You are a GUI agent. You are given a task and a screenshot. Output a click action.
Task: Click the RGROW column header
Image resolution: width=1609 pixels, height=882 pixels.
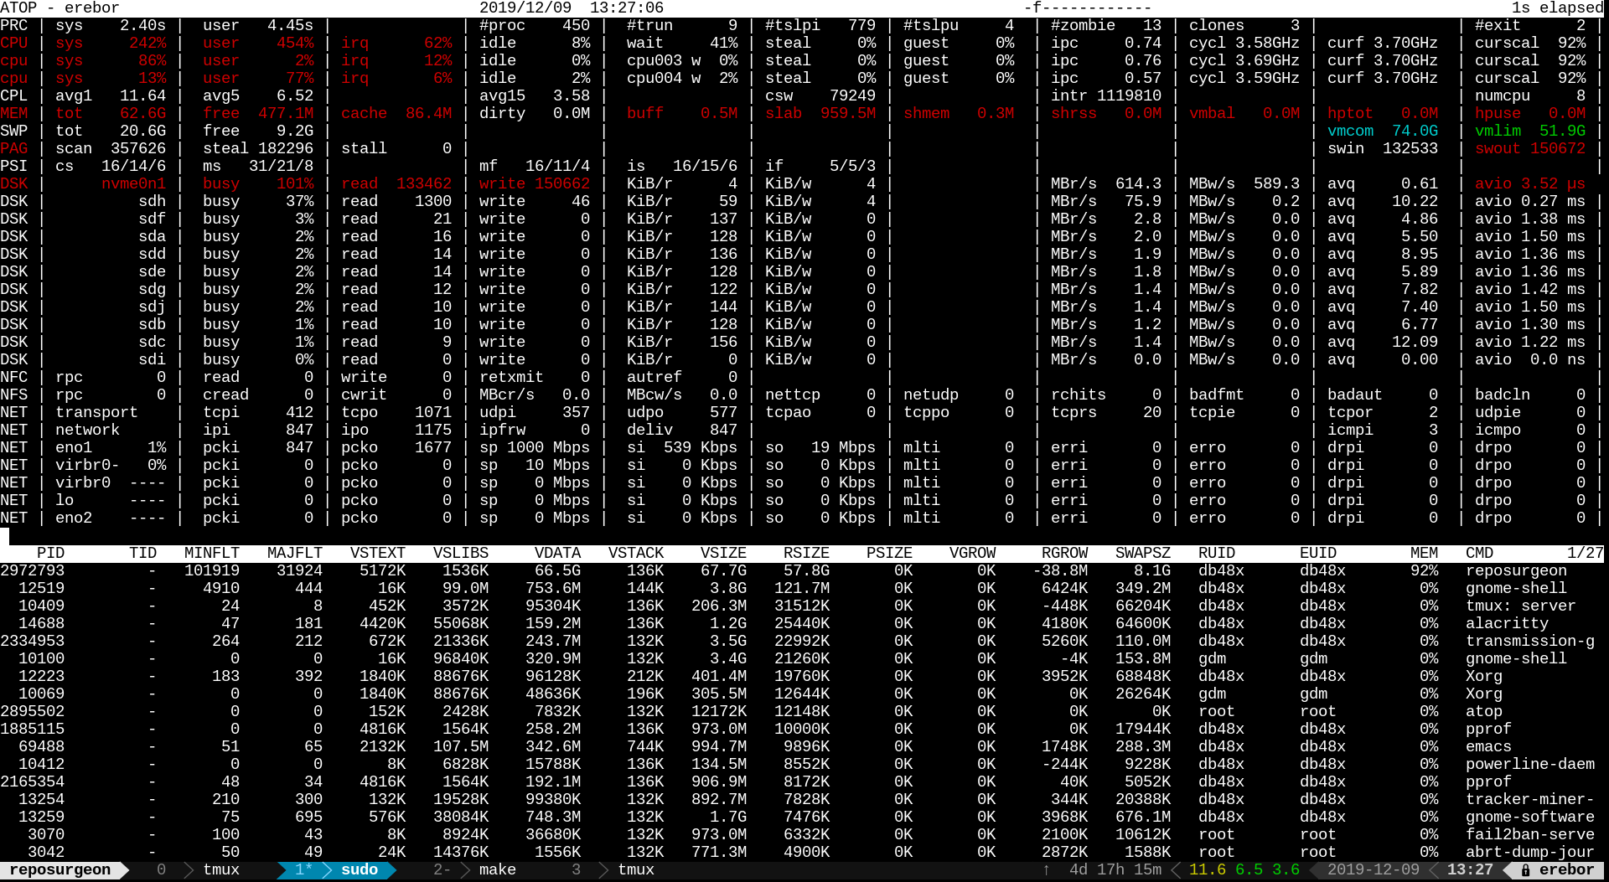point(1064,554)
